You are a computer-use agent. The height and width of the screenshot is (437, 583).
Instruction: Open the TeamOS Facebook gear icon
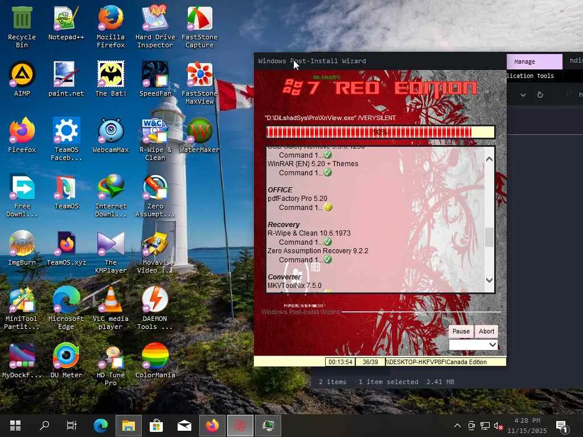point(66,139)
